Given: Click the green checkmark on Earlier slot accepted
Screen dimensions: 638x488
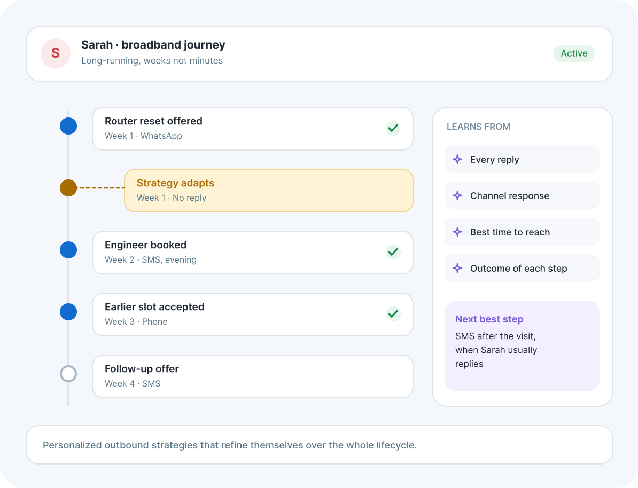Looking at the screenshot, I should point(393,314).
